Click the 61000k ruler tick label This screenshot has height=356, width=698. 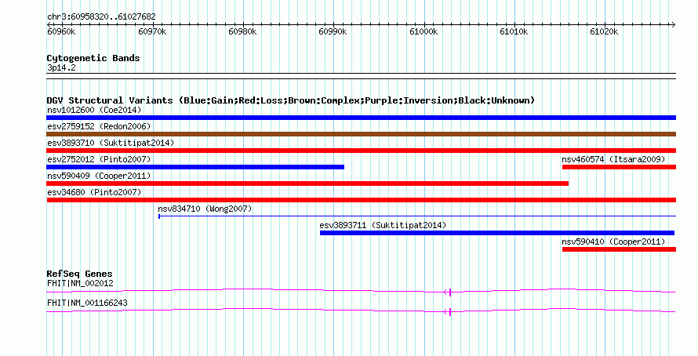point(424,31)
